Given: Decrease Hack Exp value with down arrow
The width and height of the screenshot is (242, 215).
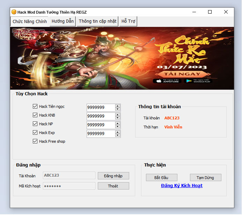Looking at the screenshot, I should (x=117, y=135).
